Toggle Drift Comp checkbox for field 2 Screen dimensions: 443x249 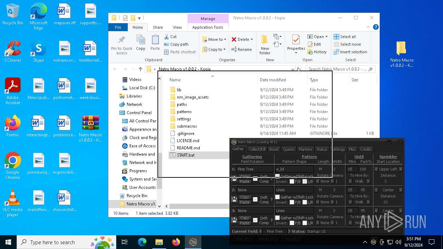pos(255,200)
